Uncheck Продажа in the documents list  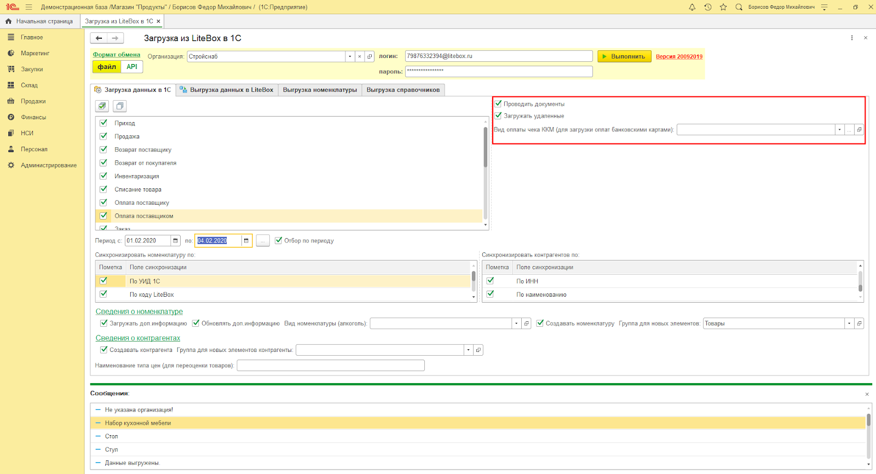pyautogui.click(x=103, y=136)
